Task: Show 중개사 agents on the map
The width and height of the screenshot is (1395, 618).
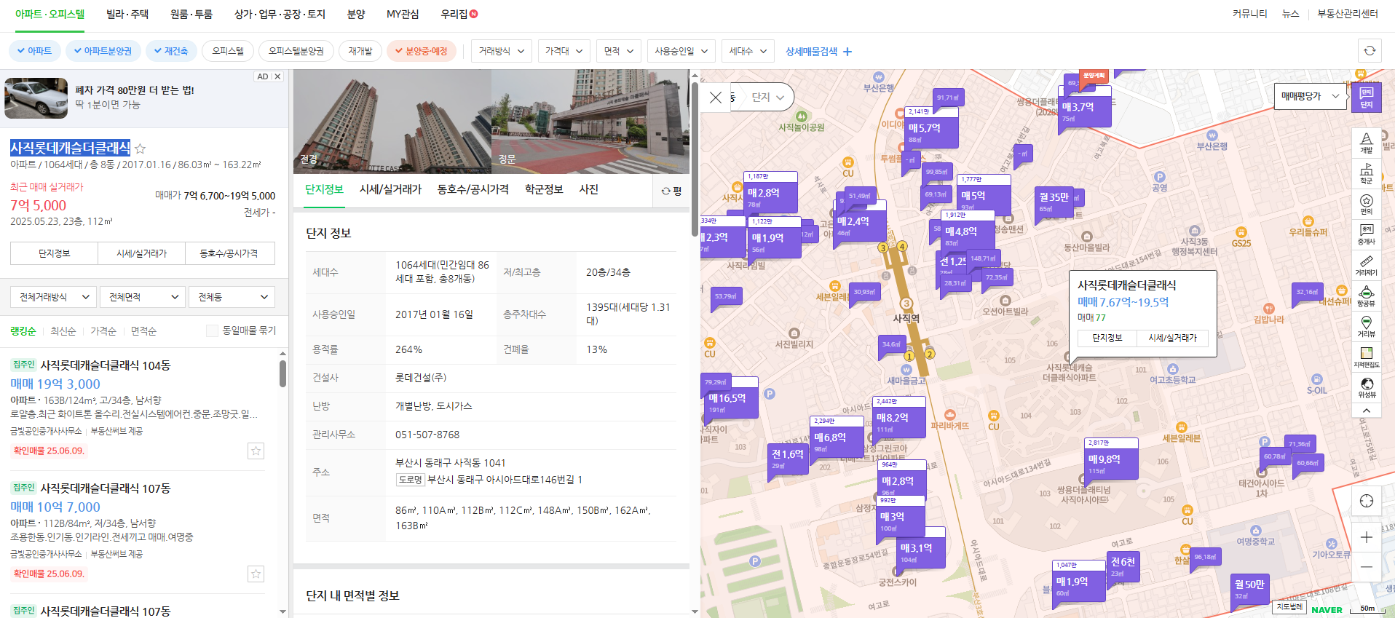Action: click(1366, 234)
